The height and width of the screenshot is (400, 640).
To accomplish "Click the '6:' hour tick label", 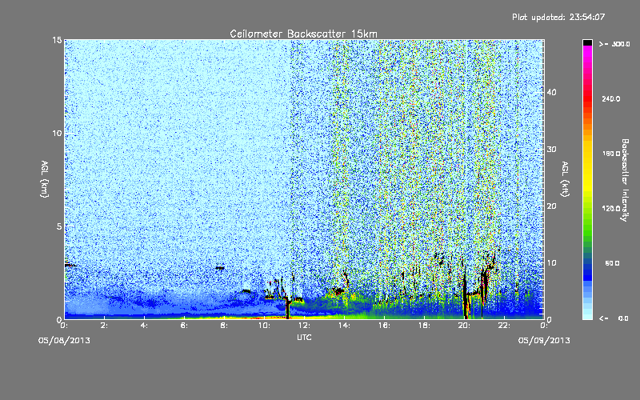I will (x=184, y=326).
